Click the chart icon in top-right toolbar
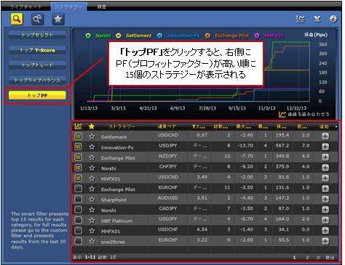 click(301, 19)
